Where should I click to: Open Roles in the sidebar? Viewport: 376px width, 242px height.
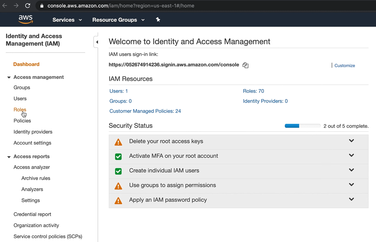pos(20,110)
